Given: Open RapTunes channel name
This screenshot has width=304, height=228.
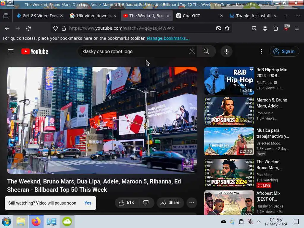Looking at the screenshot, I should 264,83.
